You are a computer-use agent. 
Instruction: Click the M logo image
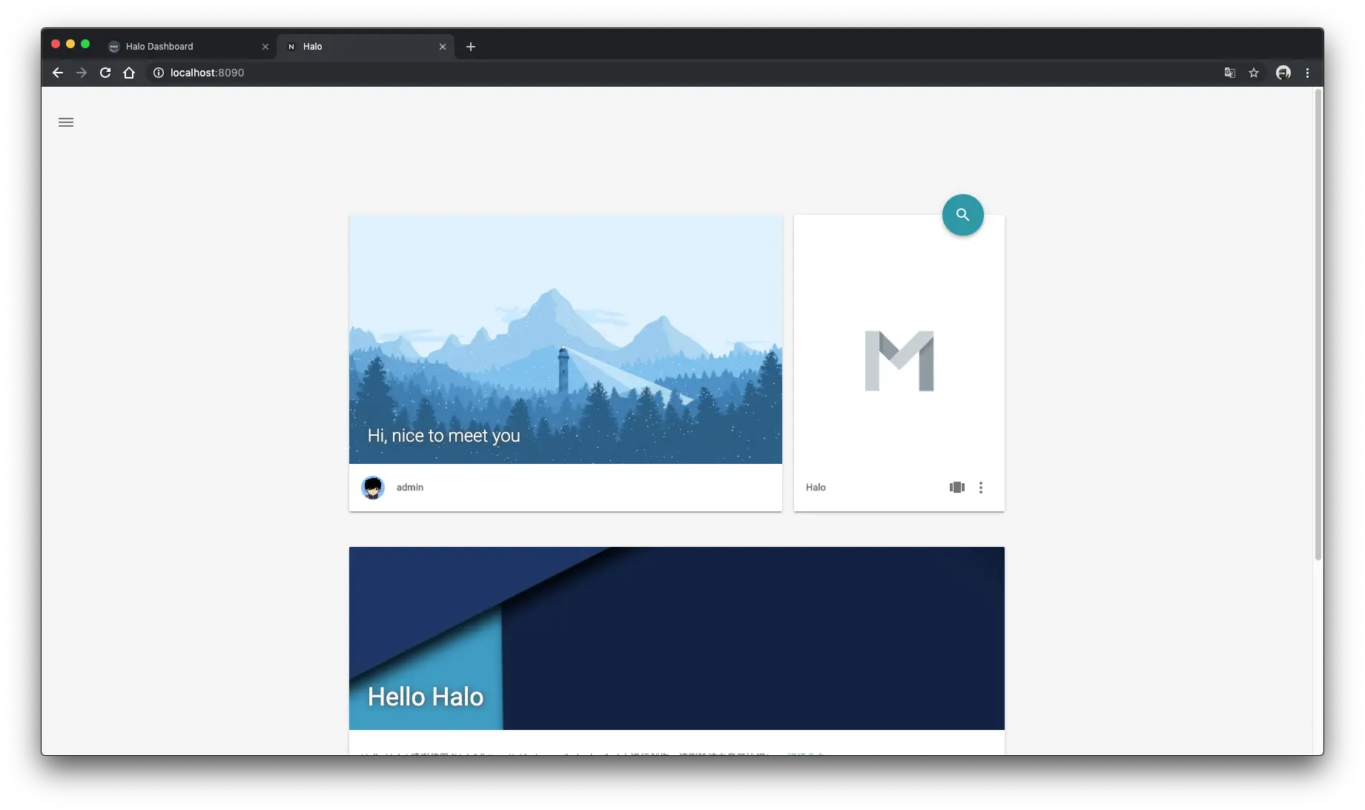coord(899,361)
